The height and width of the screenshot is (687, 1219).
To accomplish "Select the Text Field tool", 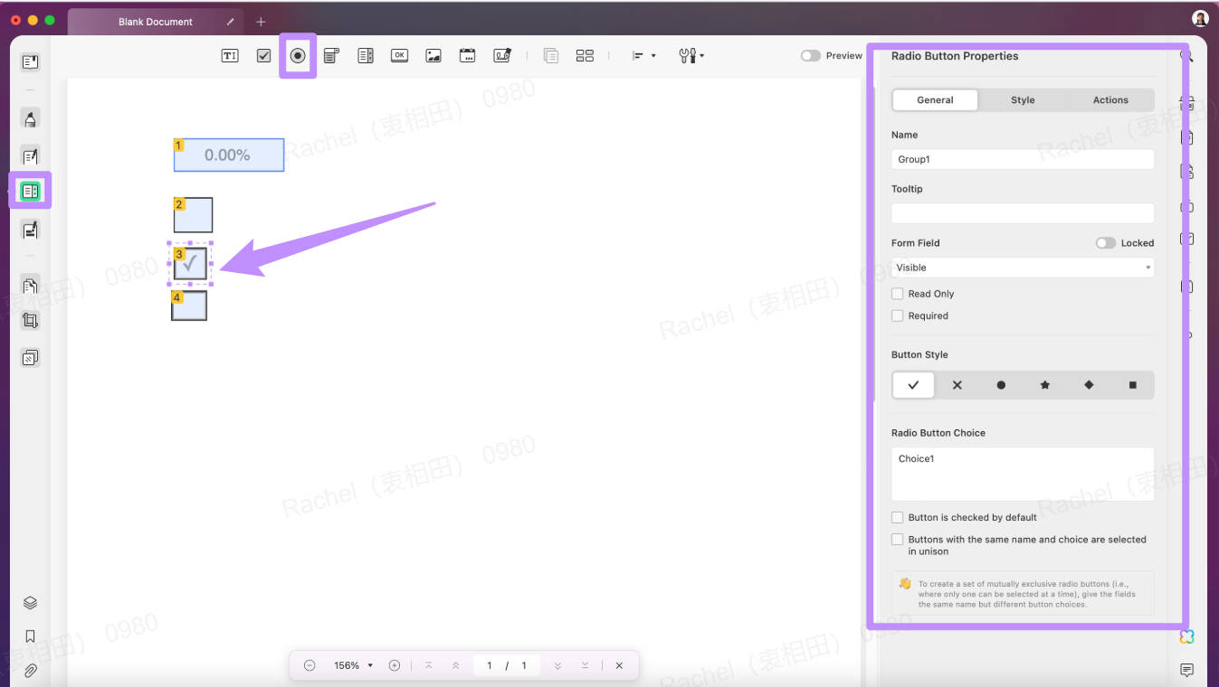I will tap(229, 55).
